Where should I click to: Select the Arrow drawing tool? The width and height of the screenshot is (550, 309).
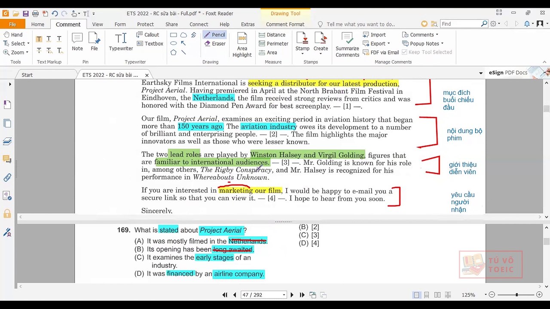[x=183, y=43]
